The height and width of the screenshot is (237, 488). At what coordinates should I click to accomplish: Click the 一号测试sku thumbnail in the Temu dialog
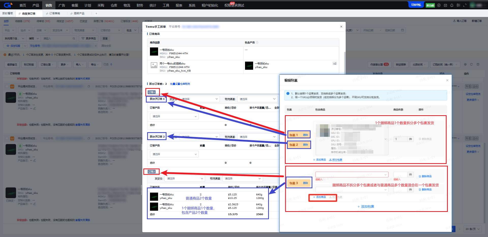click(154, 52)
